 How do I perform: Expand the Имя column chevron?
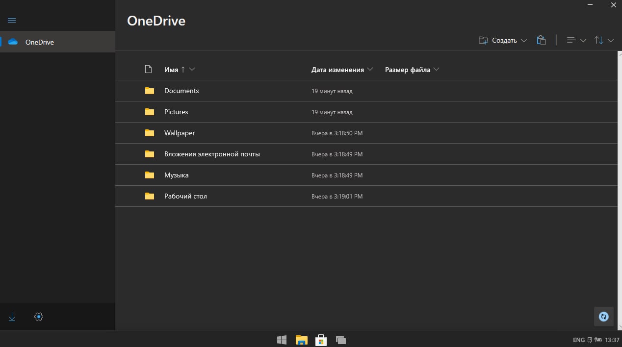pos(192,69)
